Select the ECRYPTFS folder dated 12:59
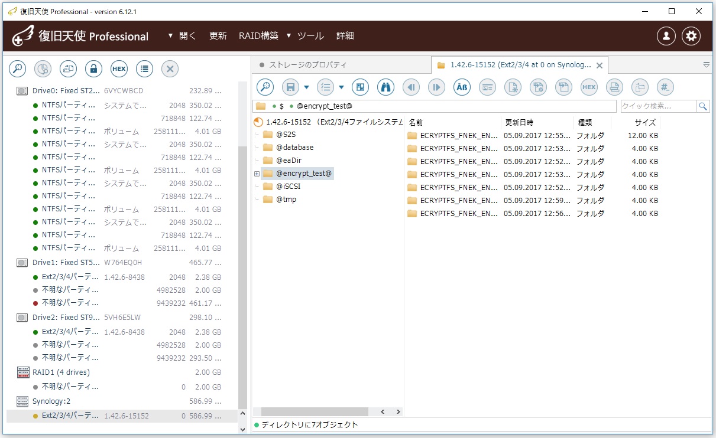The width and height of the screenshot is (716, 438). point(532,201)
